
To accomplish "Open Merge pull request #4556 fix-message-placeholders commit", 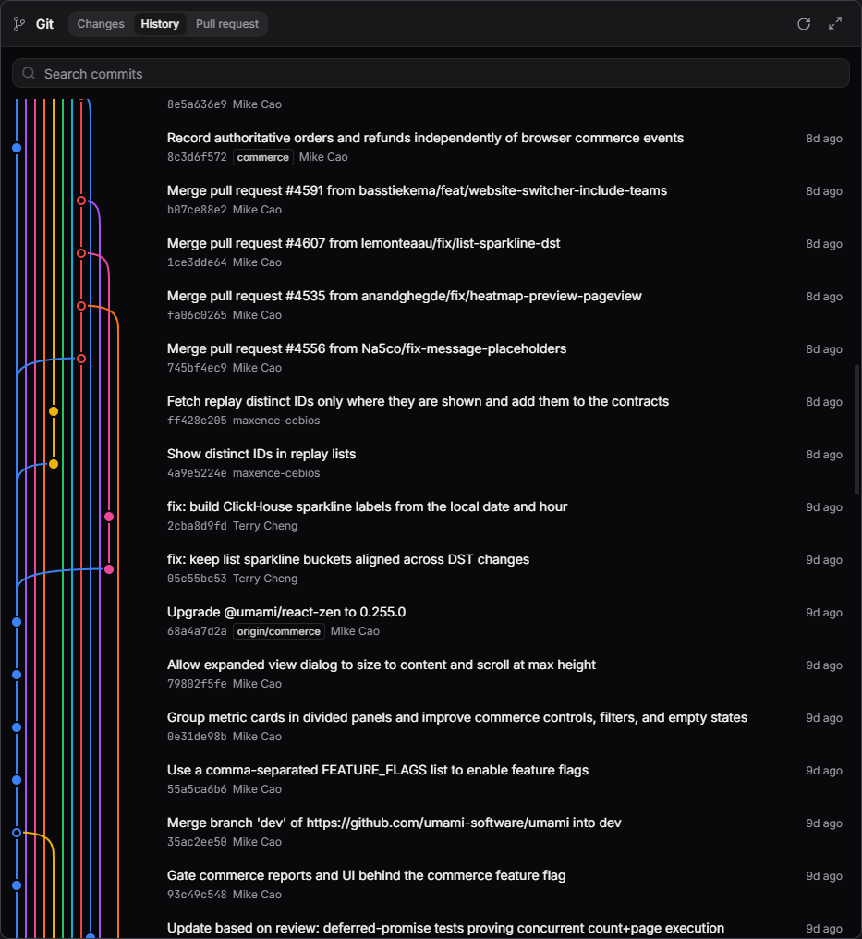I will (367, 348).
